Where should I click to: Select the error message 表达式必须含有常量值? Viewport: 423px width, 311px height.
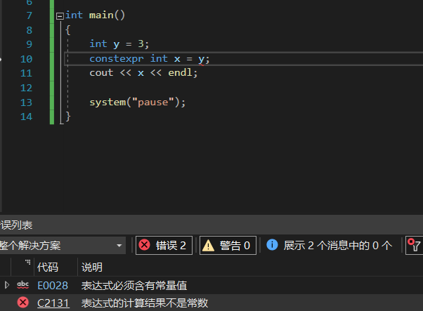pos(134,285)
